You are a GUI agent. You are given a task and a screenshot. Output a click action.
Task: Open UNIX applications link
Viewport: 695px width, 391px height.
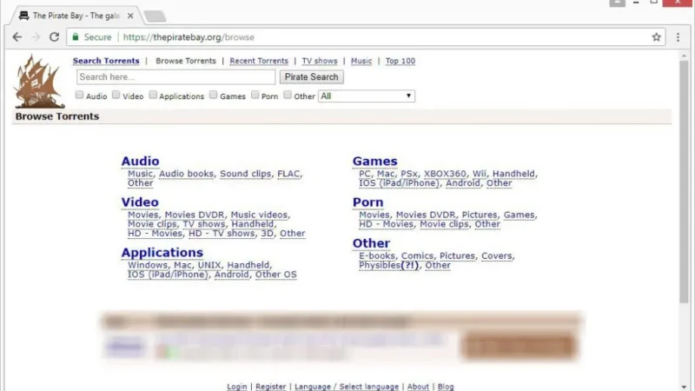point(209,265)
